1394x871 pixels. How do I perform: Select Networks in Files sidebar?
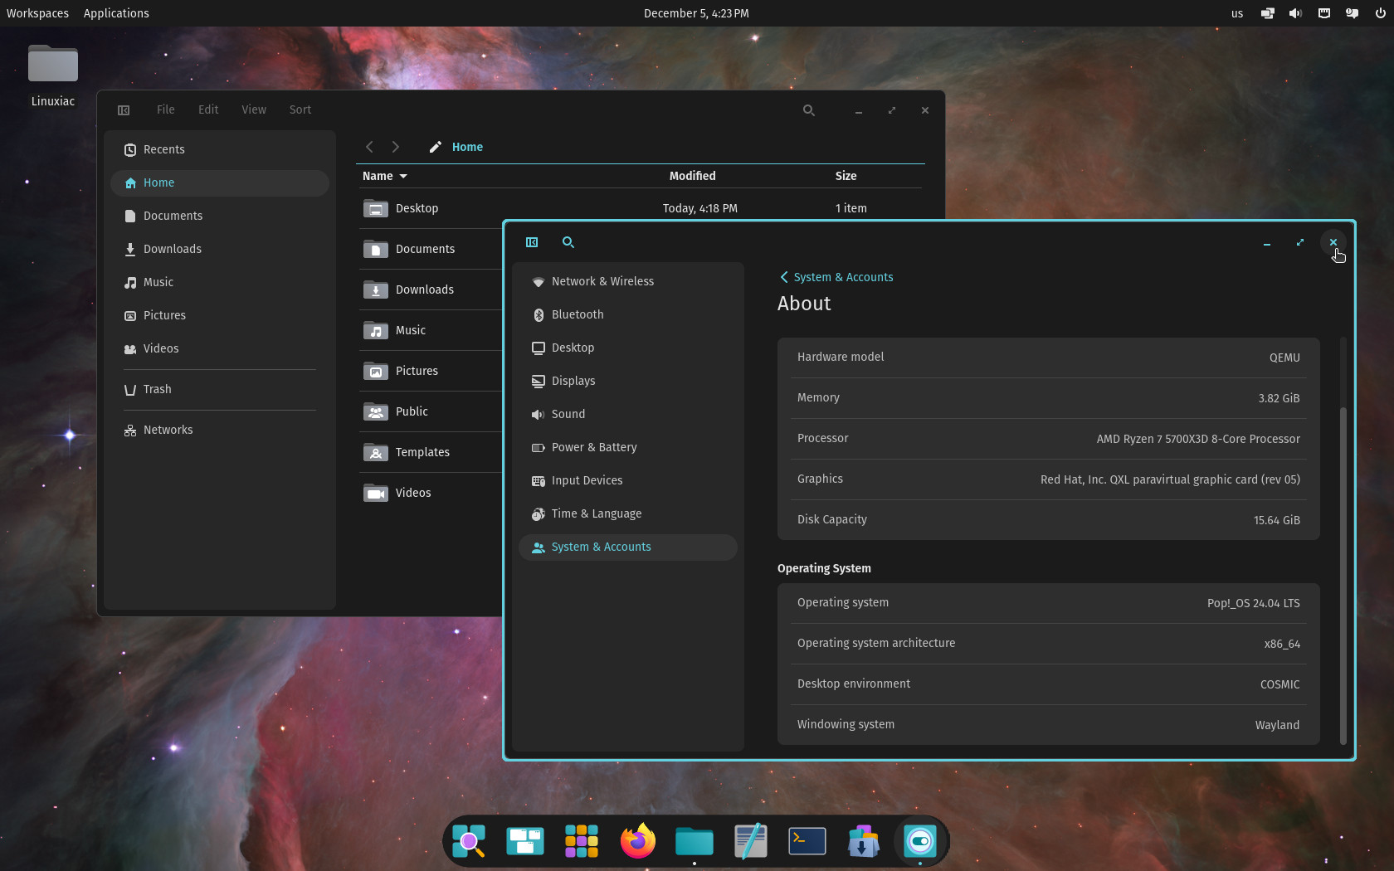pos(220,430)
